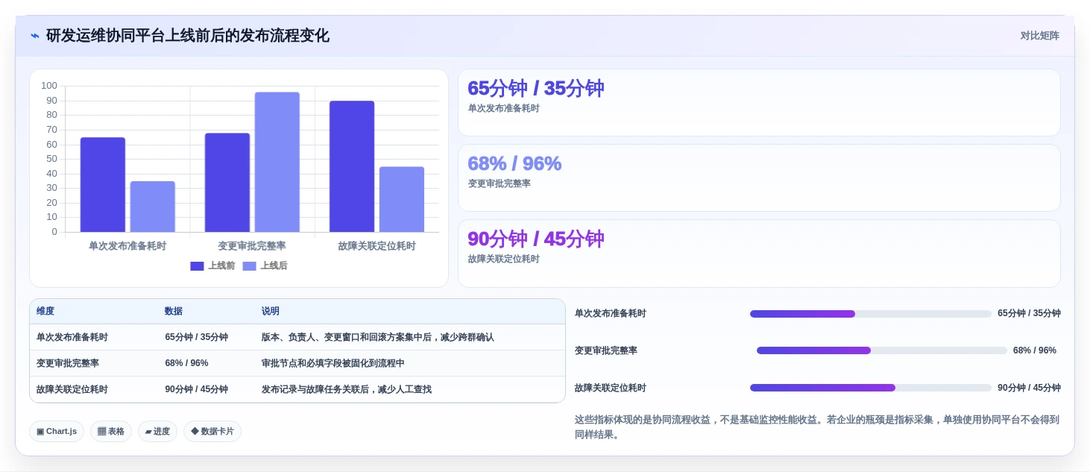The height and width of the screenshot is (472, 1090).
Task: Click the 68% / 96% progress value
Action: (x=1035, y=350)
